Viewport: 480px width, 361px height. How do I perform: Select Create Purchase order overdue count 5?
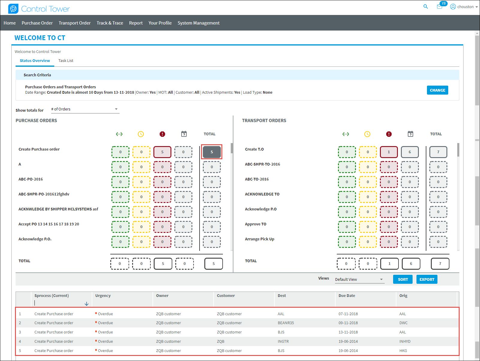pos(162,152)
